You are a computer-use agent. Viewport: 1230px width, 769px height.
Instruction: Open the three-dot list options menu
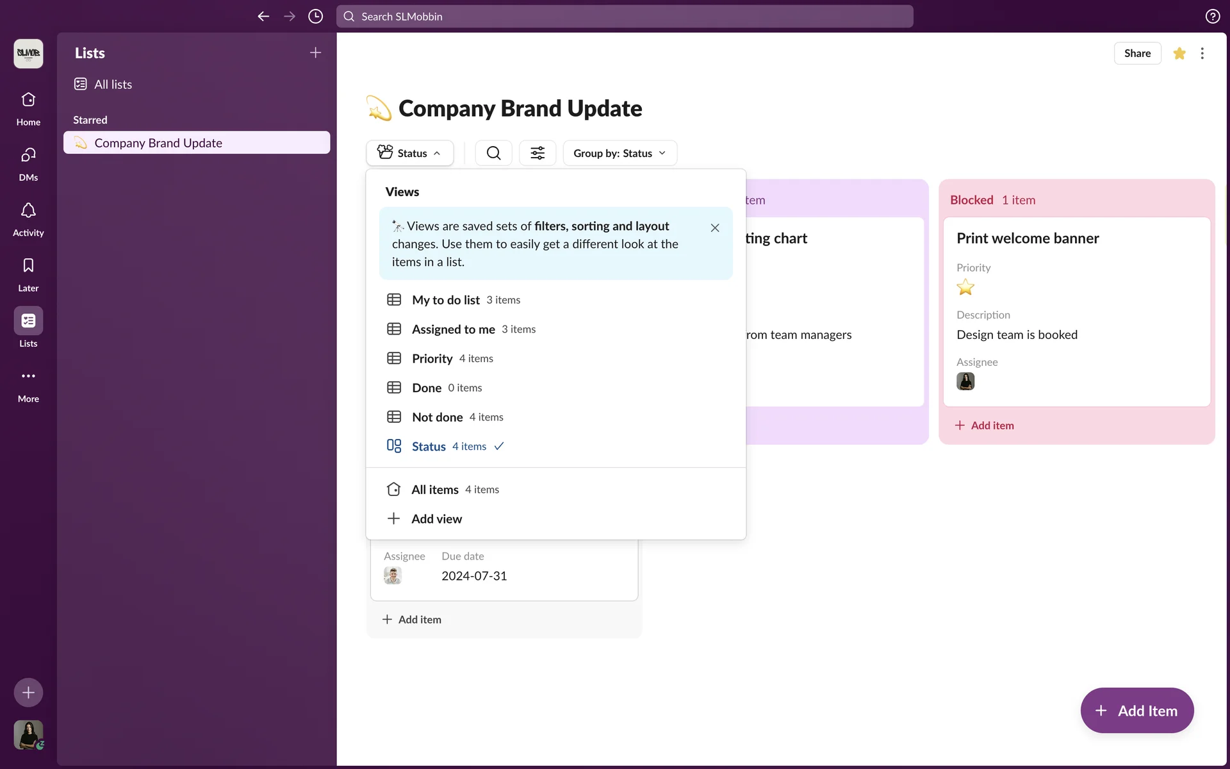pyautogui.click(x=1202, y=54)
